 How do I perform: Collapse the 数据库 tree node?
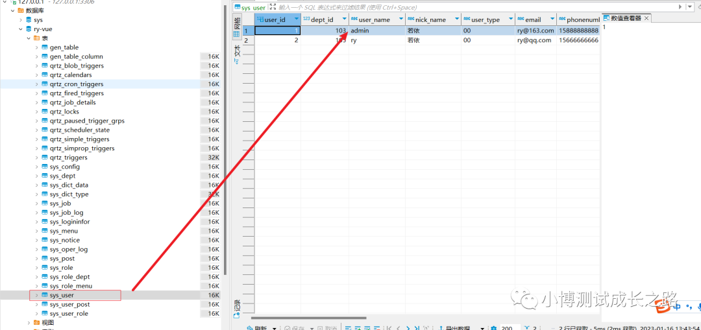coord(13,10)
